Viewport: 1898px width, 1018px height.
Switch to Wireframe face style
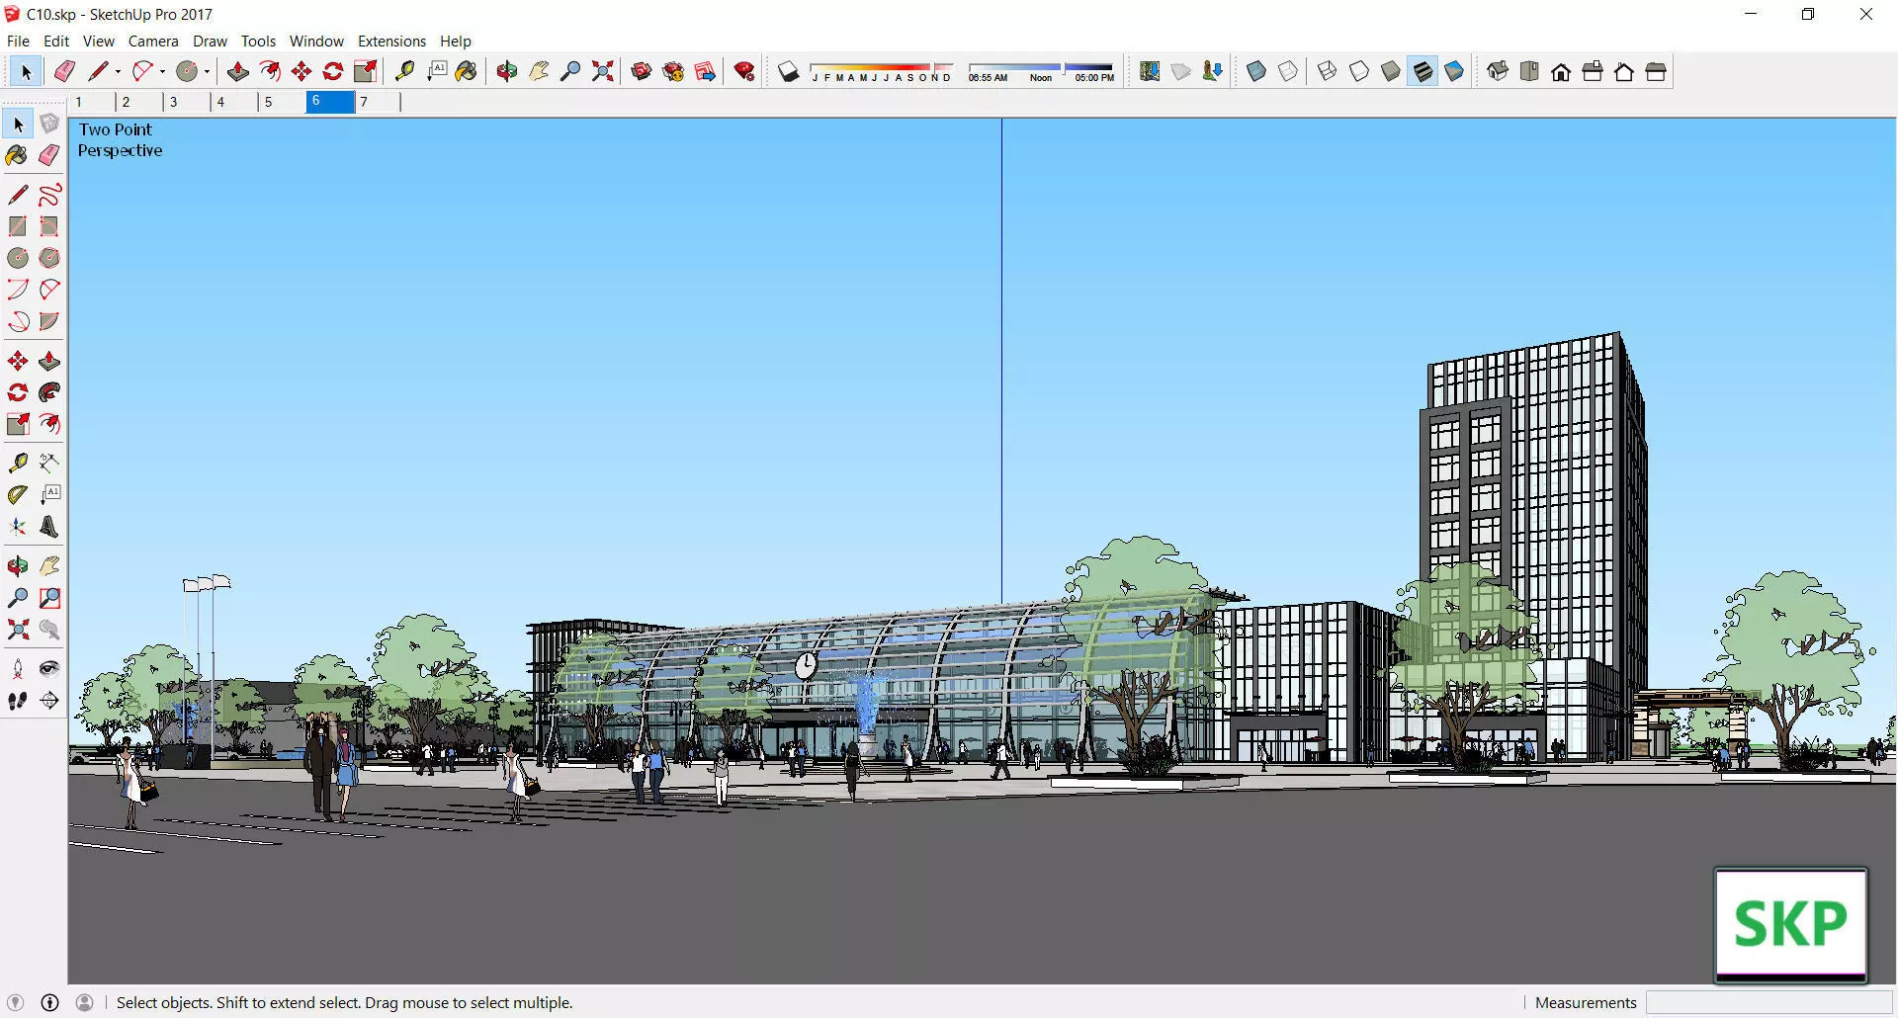(x=1328, y=71)
